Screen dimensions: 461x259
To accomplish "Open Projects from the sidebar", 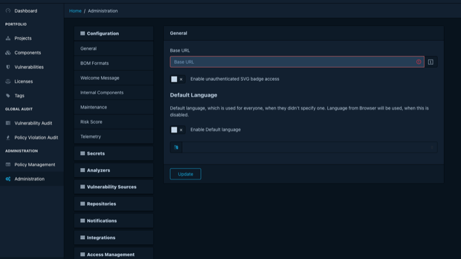I will point(32,38).
